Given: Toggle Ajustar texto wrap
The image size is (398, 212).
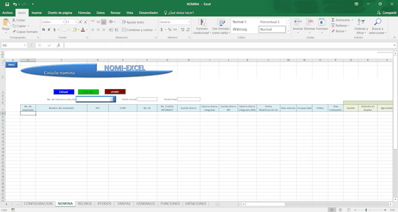Looking at the screenshot, I should tap(133, 22).
